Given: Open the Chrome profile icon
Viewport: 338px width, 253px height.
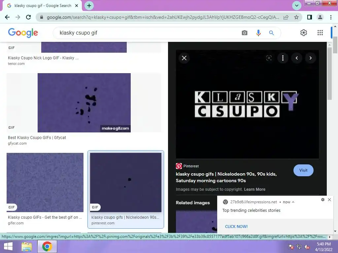Looking at the screenshot, I should (320, 17).
